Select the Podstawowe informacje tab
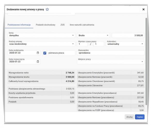Screen dimensions: 152x128 [x=19, y=25]
